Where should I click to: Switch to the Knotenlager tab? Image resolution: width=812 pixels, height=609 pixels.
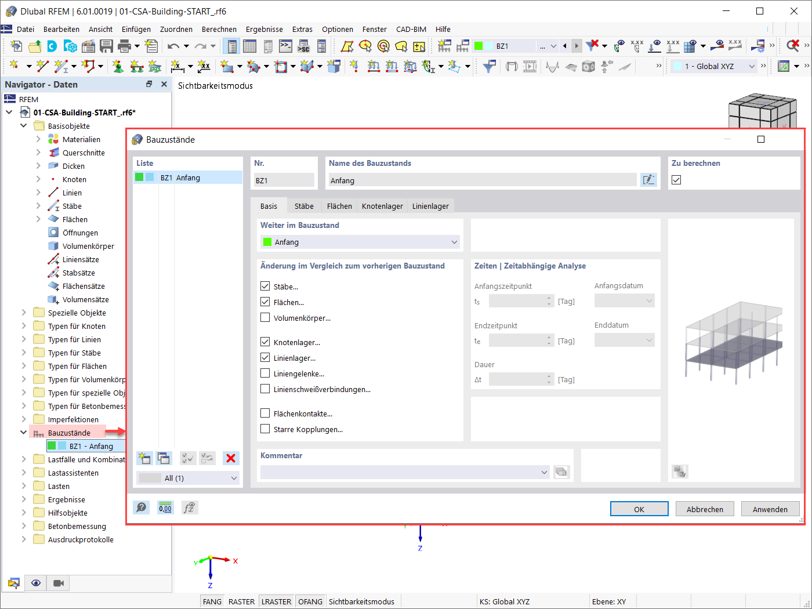click(x=382, y=206)
